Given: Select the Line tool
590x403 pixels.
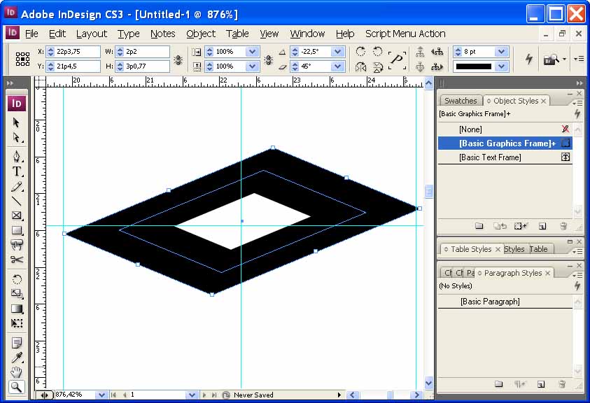Looking at the screenshot, I should [16, 201].
